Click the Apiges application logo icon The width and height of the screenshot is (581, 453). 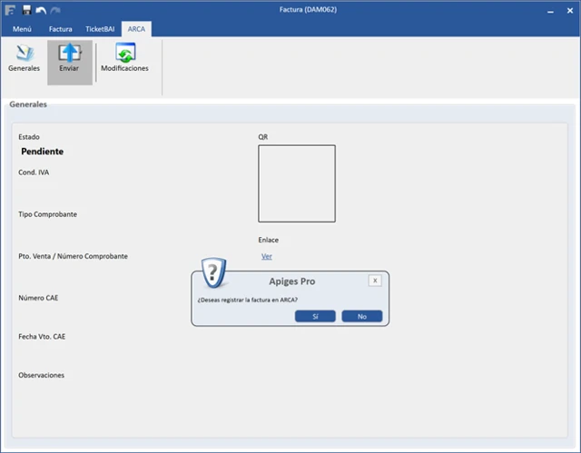(9, 10)
